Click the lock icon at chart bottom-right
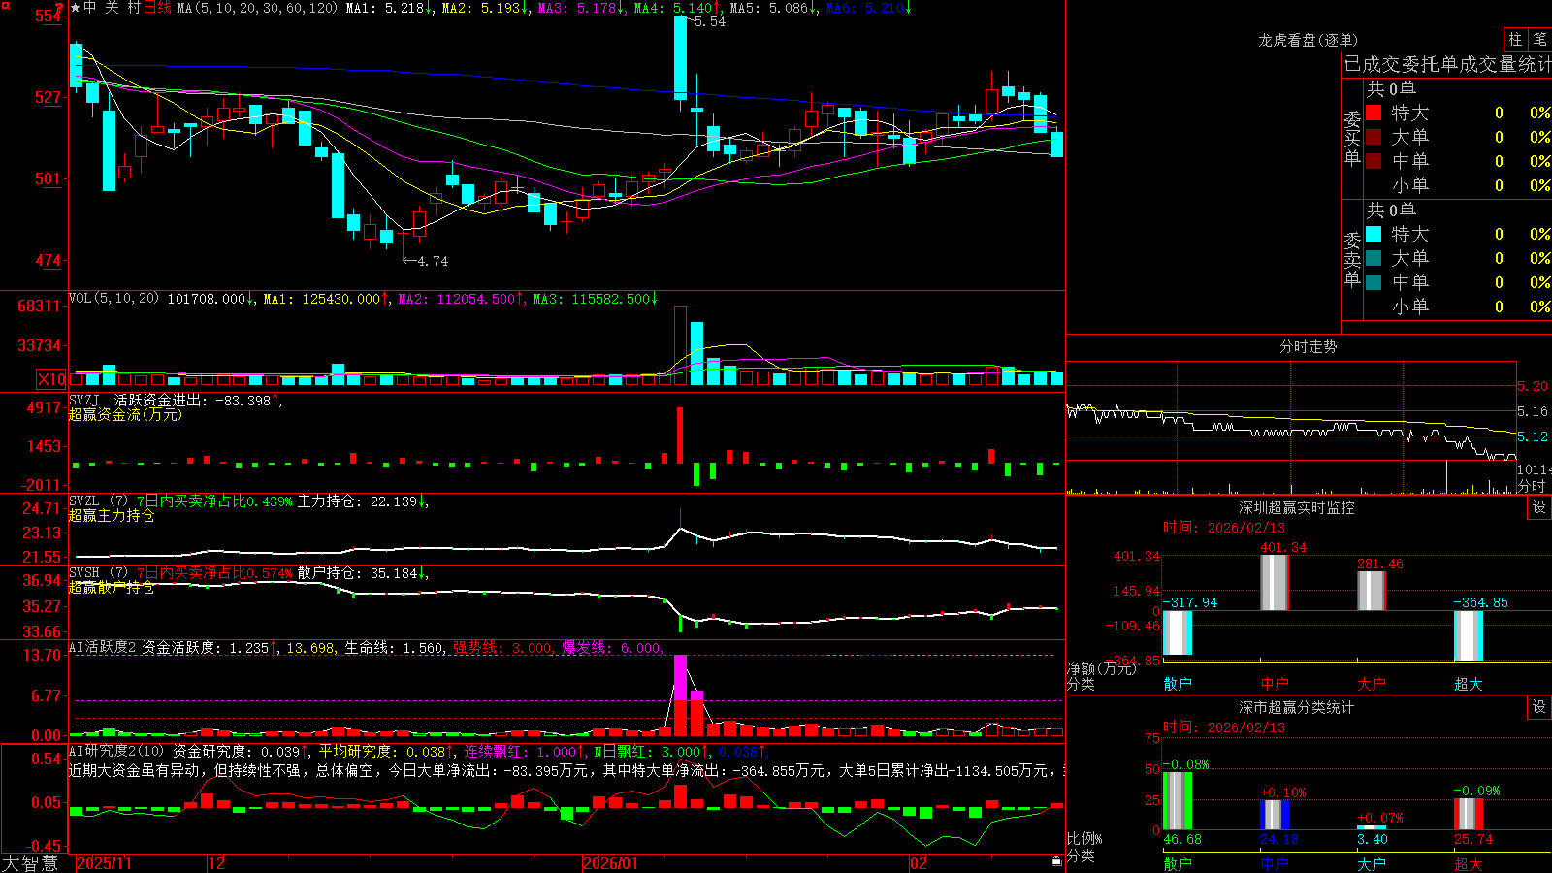Viewport: 1552px width, 873px height. click(1056, 860)
